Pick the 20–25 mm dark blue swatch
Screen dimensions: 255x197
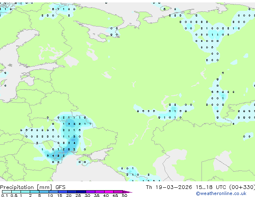coord(72,192)
